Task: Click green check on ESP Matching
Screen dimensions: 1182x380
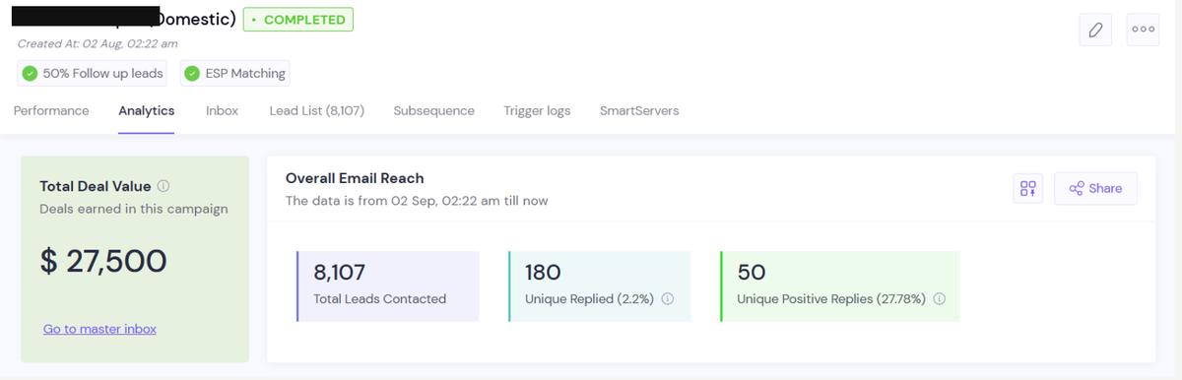Action: [193, 74]
